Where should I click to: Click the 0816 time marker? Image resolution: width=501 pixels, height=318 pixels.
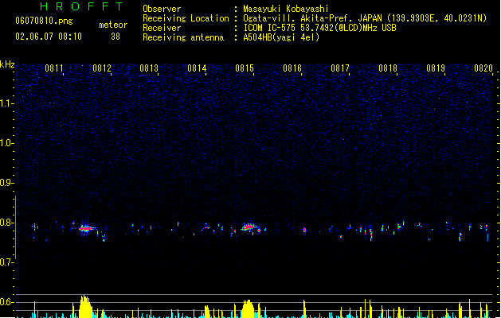tap(292, 68)
